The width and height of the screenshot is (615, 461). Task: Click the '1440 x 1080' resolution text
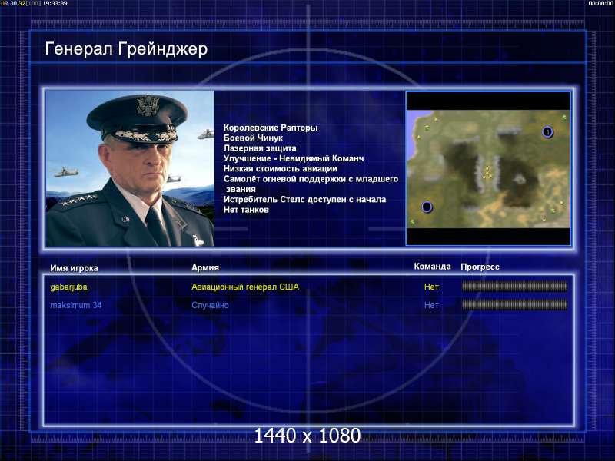307,436
